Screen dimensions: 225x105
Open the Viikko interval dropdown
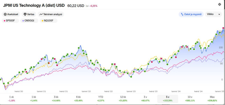(x=213, y=14)
